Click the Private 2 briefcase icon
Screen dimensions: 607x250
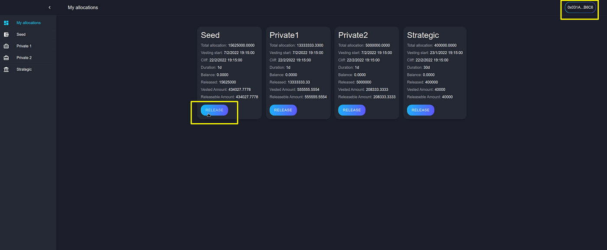coord(6,58)
